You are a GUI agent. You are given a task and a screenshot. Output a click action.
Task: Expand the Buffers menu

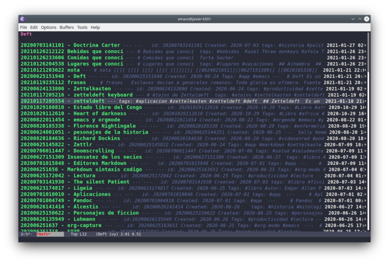[x=67, y=27]
